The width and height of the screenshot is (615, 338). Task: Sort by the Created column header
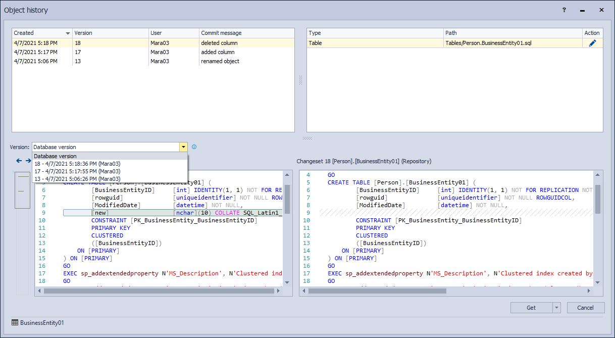pyautogui.click(x=41, y=33)
